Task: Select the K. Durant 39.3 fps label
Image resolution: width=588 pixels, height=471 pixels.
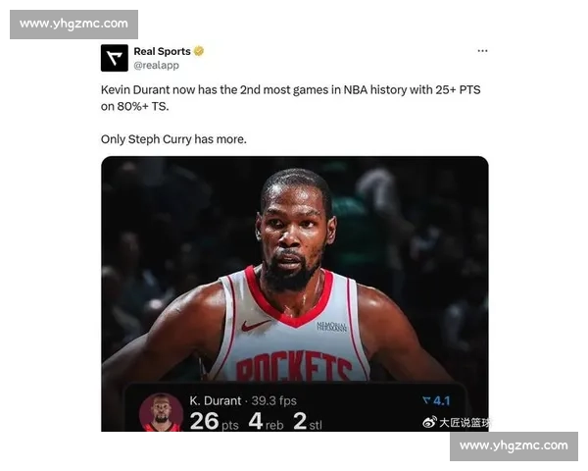Action: 243,400
